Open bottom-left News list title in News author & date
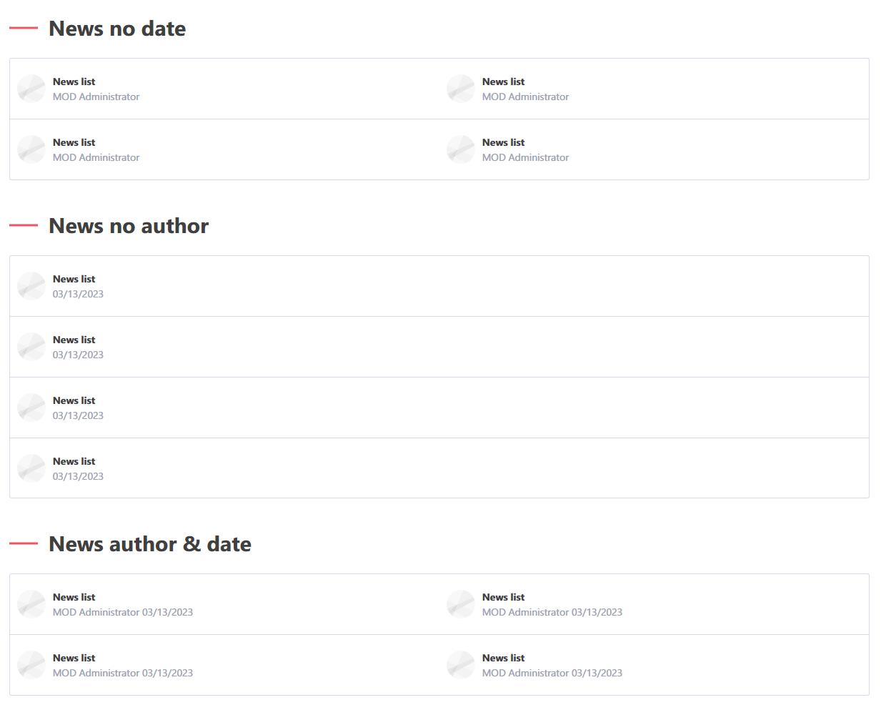This screenshot has height=715, width=886. pyautogui.click(x=74, y=658)
